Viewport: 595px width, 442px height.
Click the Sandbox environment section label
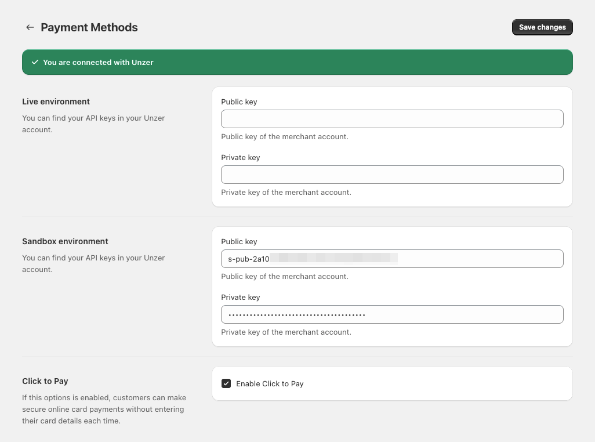[x=65, y=241]
